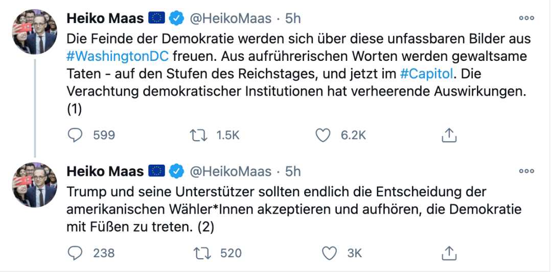552x272 pixels.
Task: Click the 5h timestamp on second tweet
Action: (x=293, y=172)
